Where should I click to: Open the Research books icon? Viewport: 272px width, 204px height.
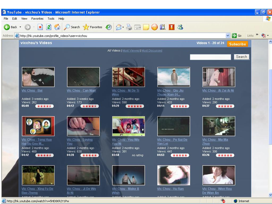163,27
